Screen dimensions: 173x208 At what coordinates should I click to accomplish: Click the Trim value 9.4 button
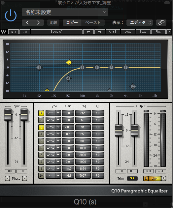[132, 178]
